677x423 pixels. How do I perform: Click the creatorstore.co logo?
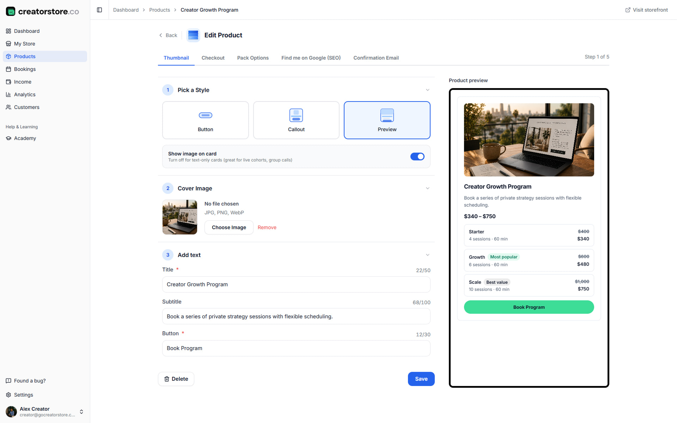click(x=42, y=11)
